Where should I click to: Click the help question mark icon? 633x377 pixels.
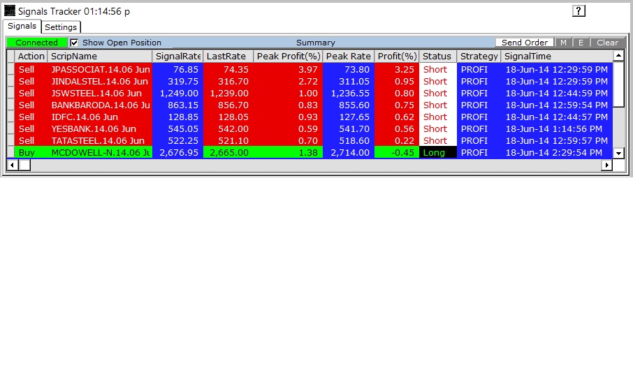click(x=579, y=11)
